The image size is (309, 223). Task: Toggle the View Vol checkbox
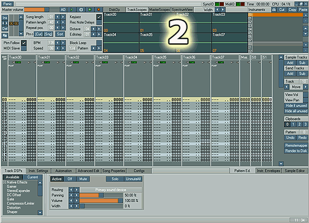coord(305,95)
